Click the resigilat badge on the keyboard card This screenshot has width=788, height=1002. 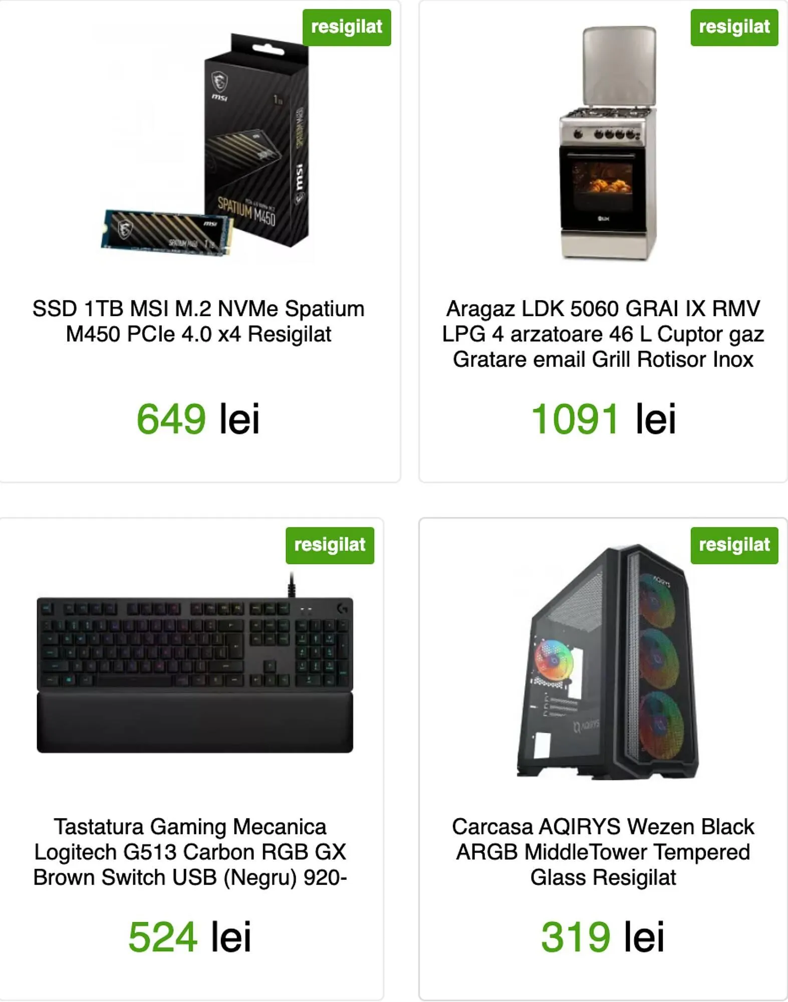tap(330, 546)
